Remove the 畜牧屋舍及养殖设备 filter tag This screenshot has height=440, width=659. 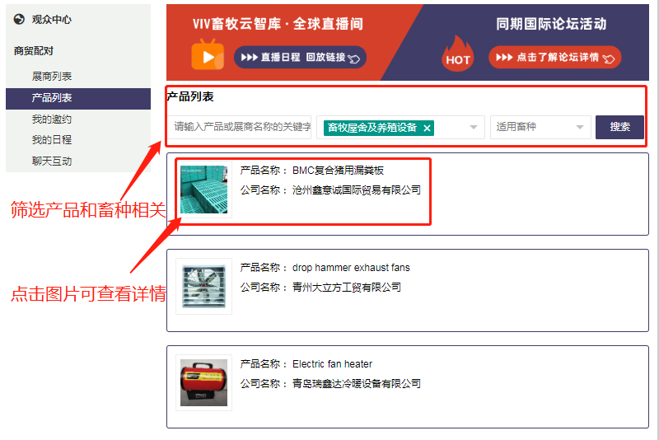click(427, 129)
